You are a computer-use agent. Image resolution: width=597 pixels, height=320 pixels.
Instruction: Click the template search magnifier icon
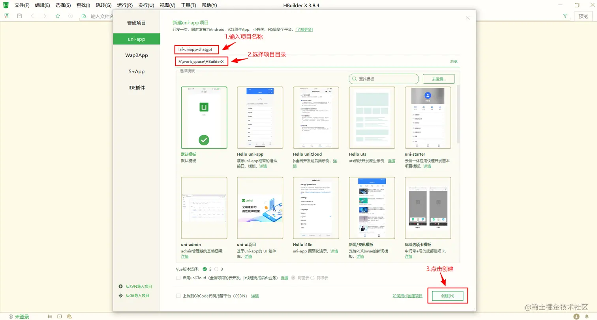pos(355,79)
